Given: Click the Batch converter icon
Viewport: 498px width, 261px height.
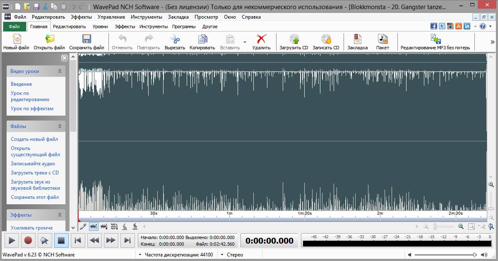Looking at the screenshot, I should click(383, 39).
